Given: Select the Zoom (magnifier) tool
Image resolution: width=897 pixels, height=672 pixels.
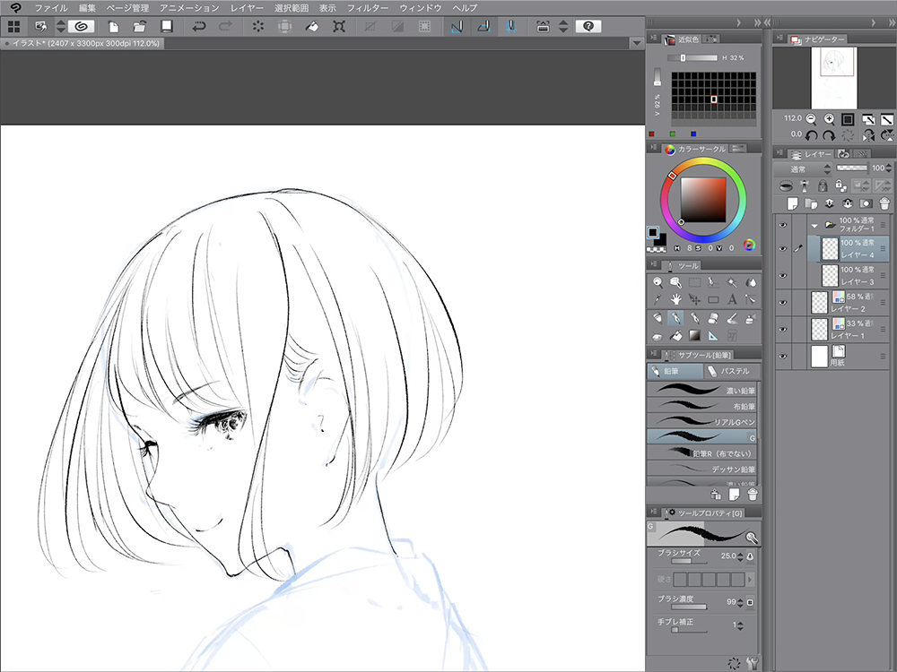Looking at the screenshot, I should (658, 282).
